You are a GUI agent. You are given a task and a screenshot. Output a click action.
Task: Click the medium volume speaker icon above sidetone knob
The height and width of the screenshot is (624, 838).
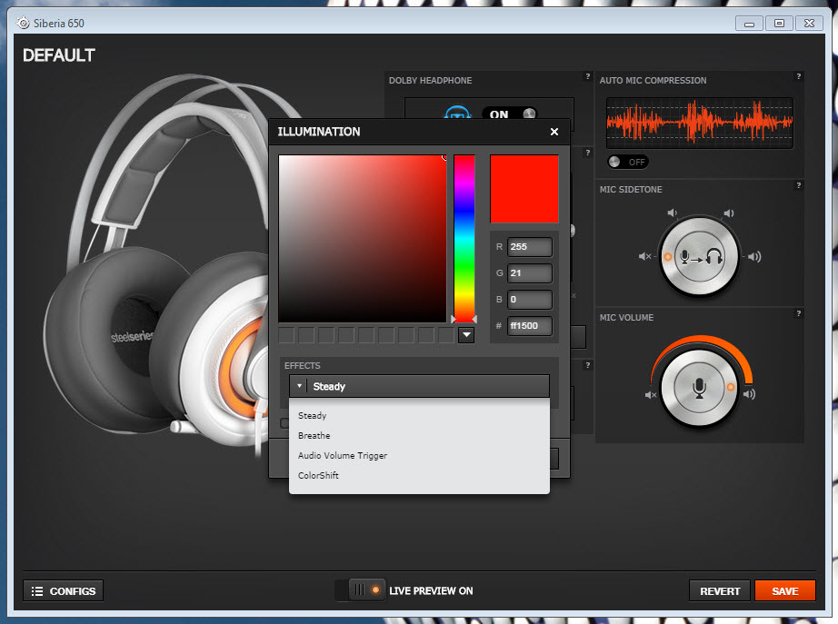(x=729, y=213)
